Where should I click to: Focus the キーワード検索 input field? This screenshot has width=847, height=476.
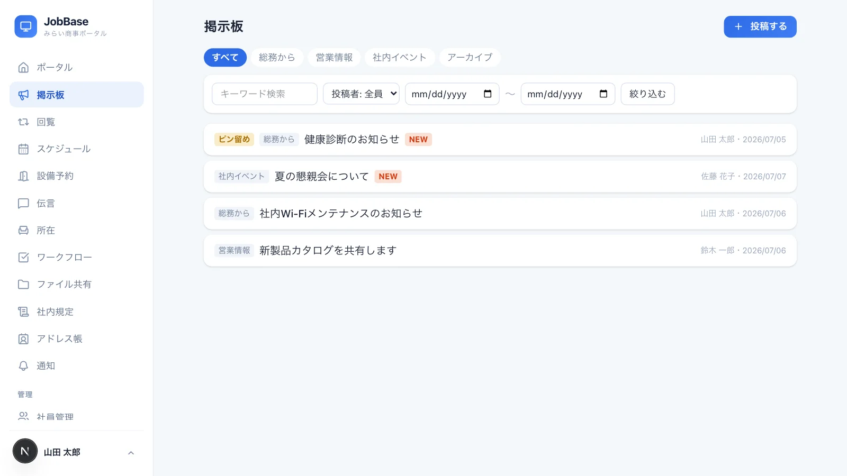(265, 94)
